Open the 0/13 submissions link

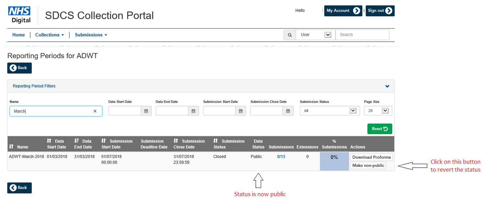pos(281,157)
